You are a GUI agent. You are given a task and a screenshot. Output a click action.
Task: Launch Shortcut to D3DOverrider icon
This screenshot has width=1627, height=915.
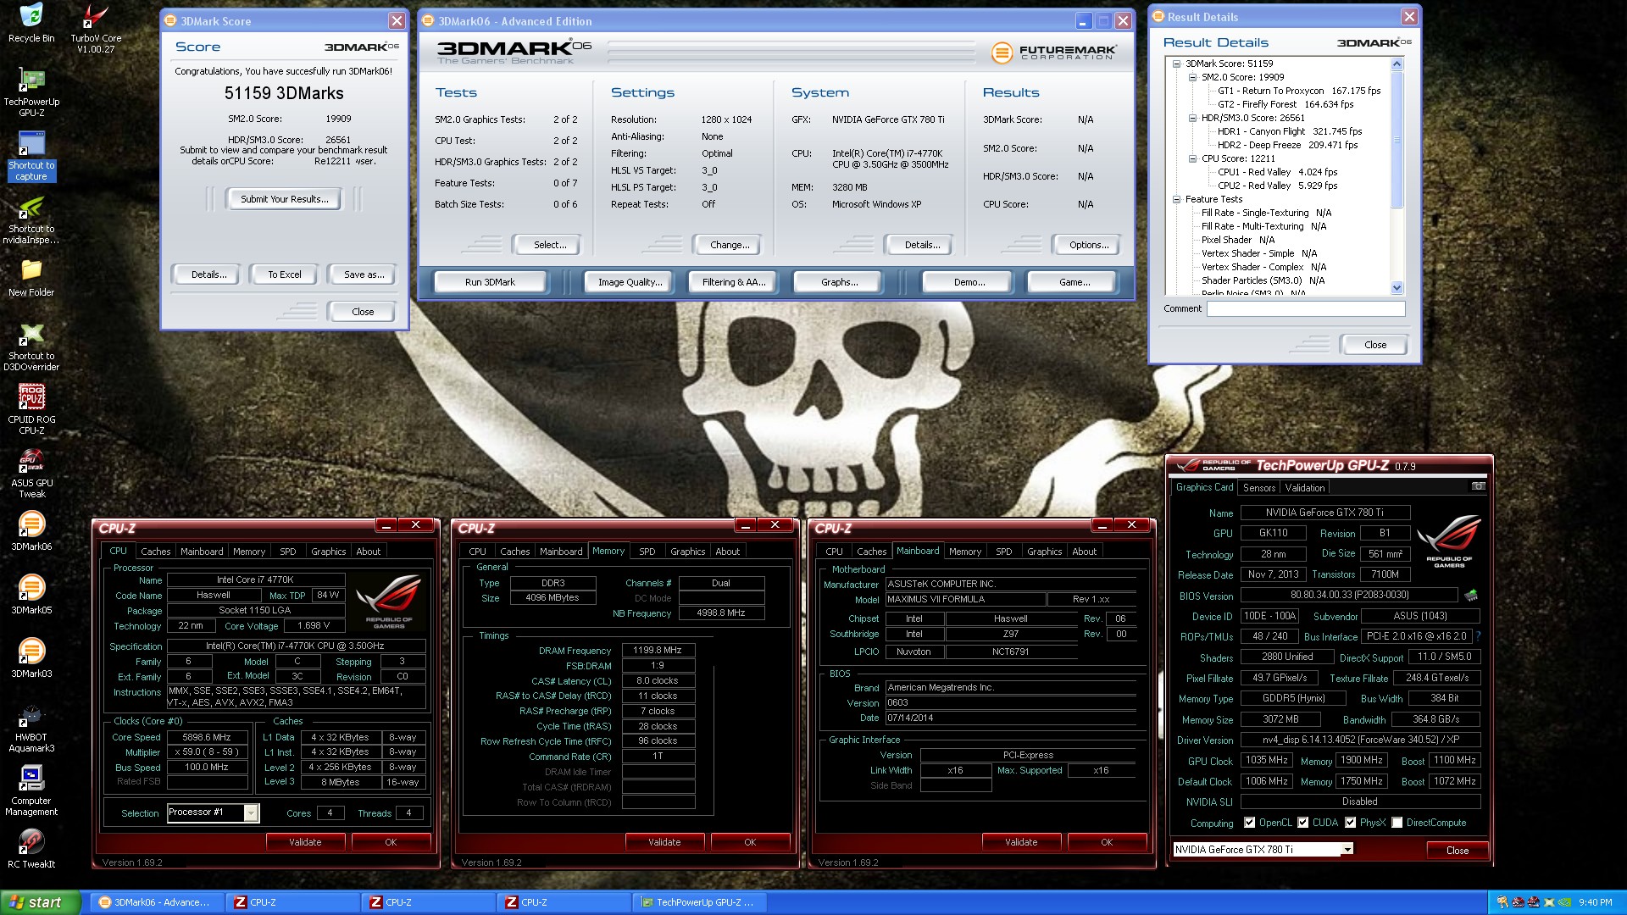[31, 347]
